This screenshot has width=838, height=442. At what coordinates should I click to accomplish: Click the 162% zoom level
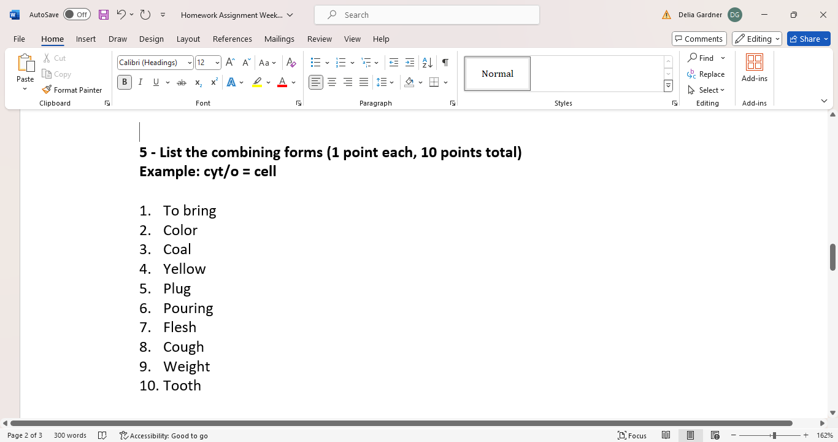825,435
